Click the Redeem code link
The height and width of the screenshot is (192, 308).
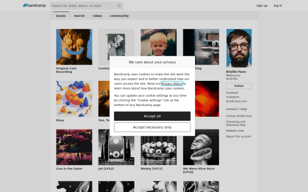coord(235,131)
